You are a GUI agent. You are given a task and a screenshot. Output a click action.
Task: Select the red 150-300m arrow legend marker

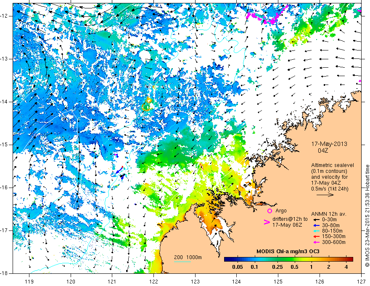pos(317,236)
